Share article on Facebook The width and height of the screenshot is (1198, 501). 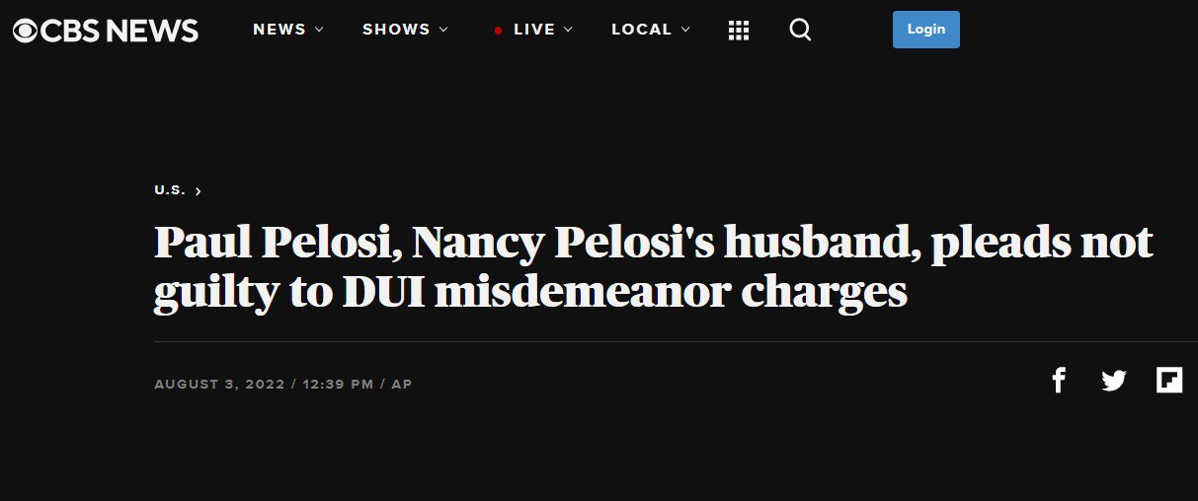[x=1059, y=380]
